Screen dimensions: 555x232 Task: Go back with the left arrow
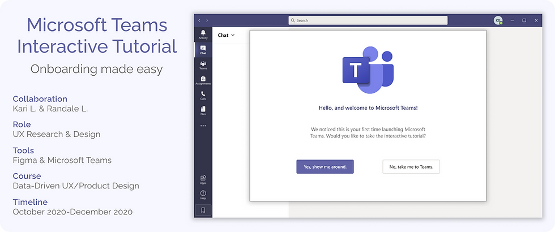click(199, 20)
